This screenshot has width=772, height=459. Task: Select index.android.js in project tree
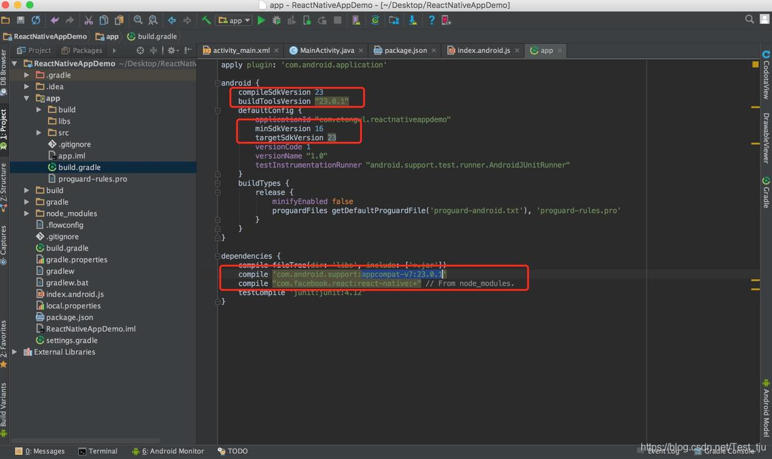click(70, 294)
